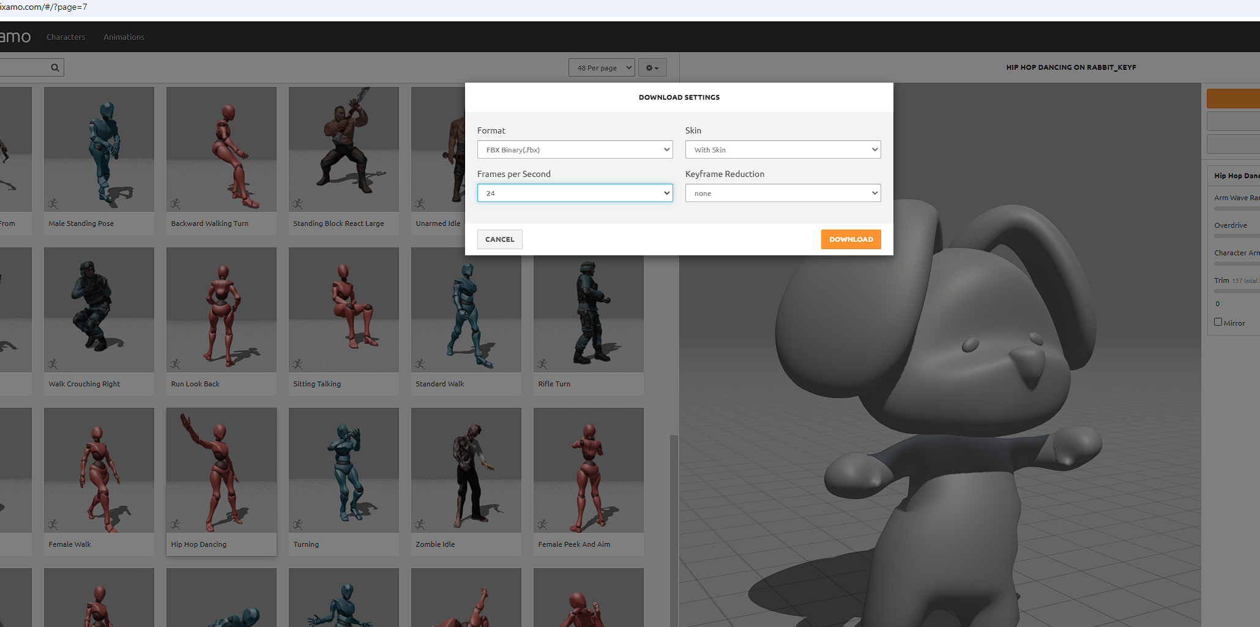Cancel the download settings dialog
Image resolution: width=1260 pixels, height=627 pixels.
500,239
